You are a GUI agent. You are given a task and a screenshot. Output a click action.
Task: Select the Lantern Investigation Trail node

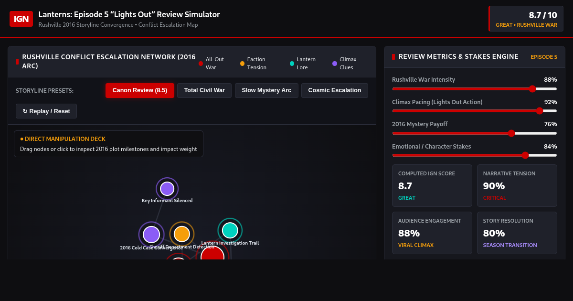pos(230,230)
